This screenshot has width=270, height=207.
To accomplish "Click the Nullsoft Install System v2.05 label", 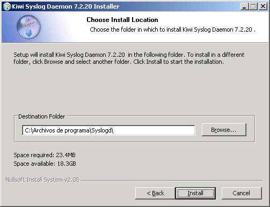I will coord(42,180).
